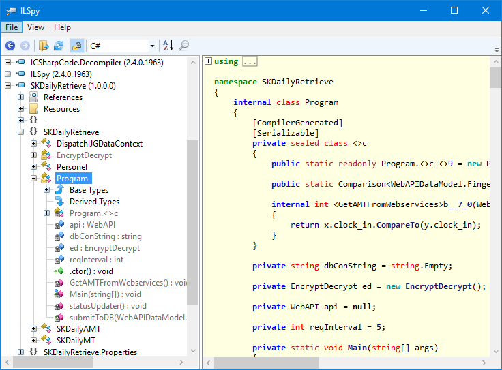
Task: Expand the References node
Action: (21, 97)
